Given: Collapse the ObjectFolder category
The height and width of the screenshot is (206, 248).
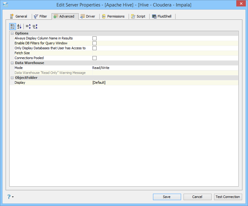Looking at the screenshot, I should (12, 78).
